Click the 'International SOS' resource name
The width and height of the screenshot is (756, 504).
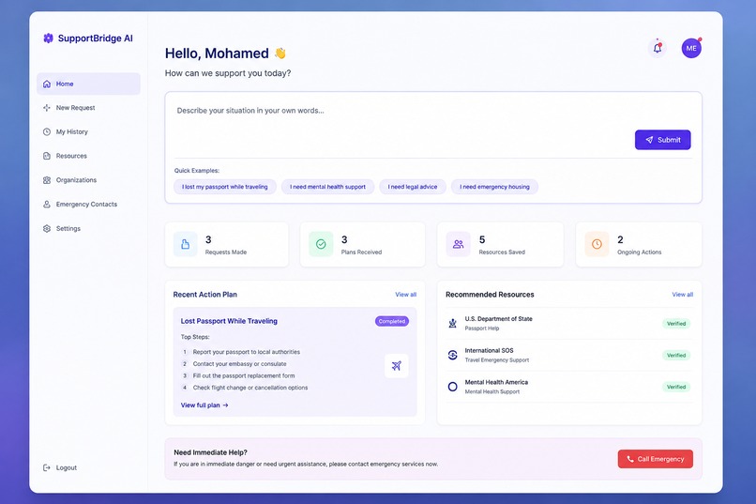tap(489, 351)
